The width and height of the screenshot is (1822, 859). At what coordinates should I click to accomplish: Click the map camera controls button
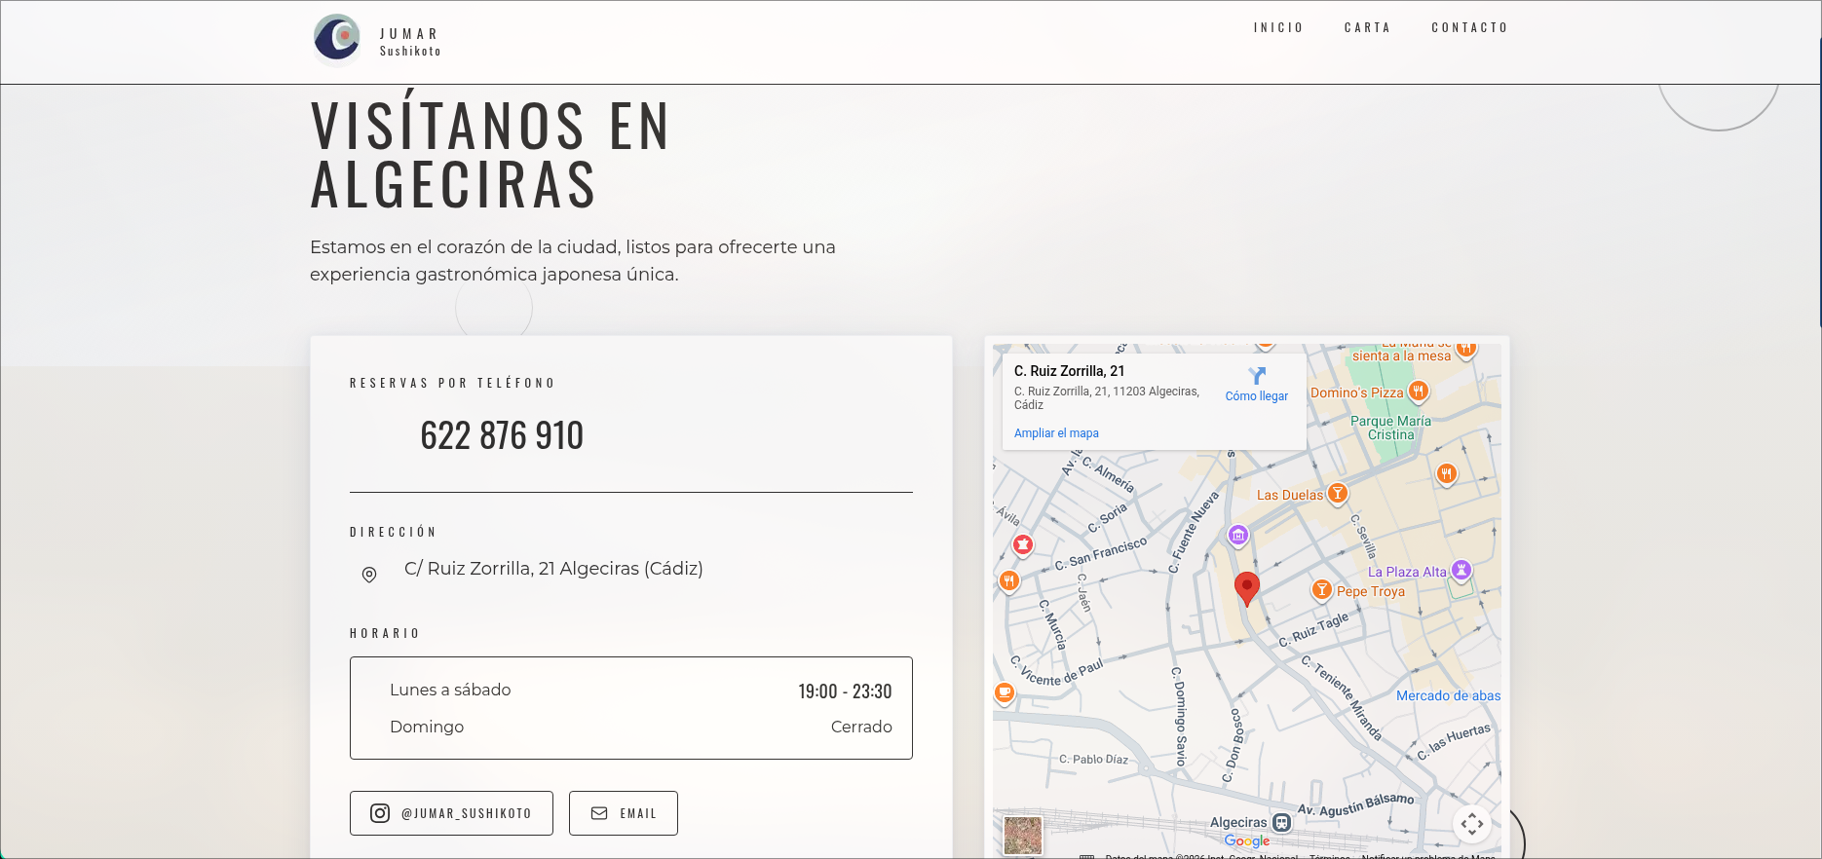pos(1472,824)
